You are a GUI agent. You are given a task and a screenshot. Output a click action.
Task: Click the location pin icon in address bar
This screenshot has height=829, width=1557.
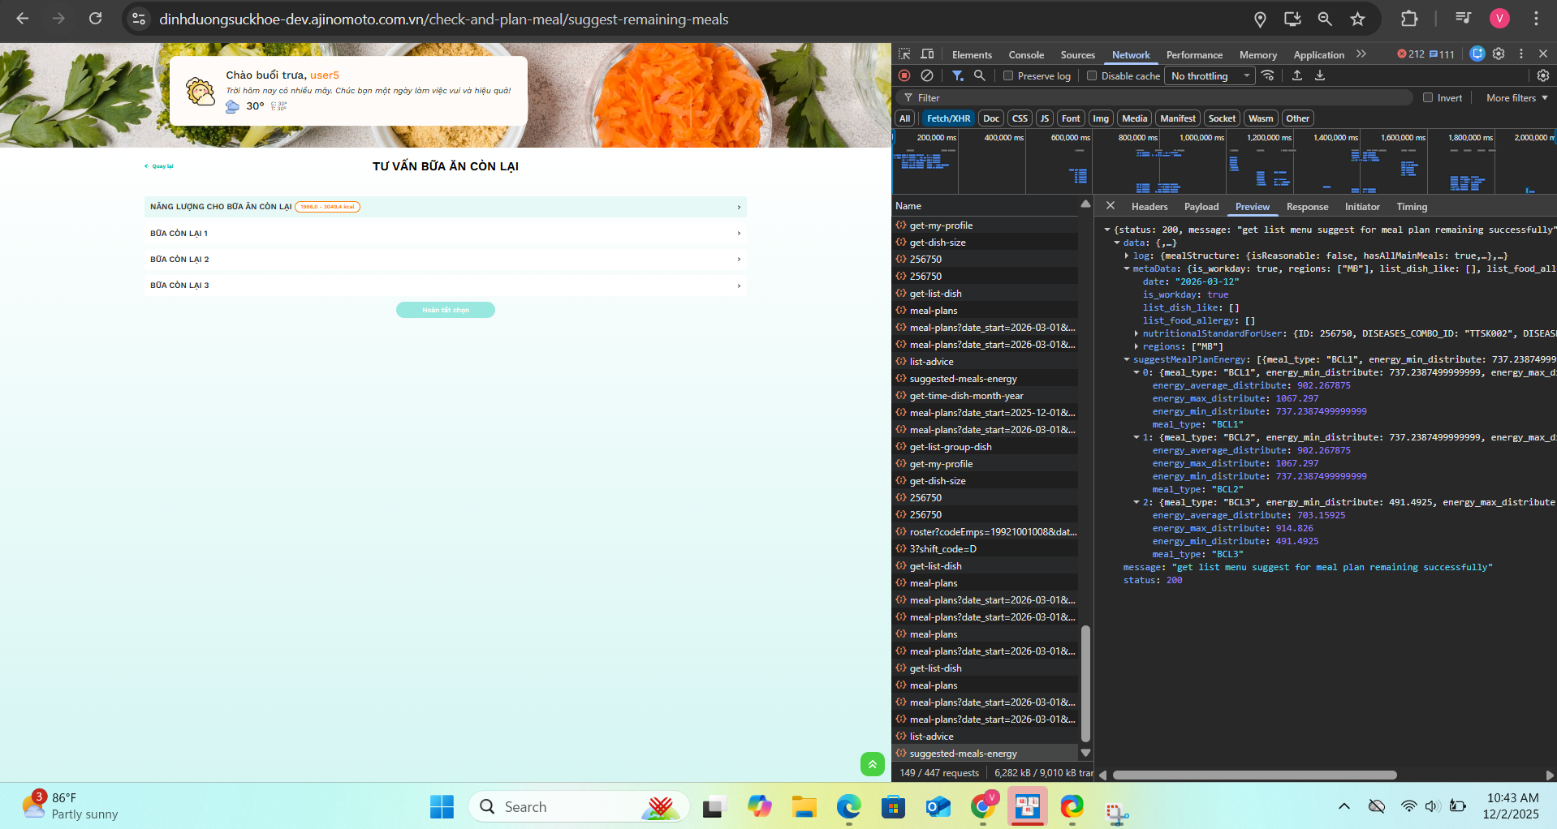(x=1260, y=19)
